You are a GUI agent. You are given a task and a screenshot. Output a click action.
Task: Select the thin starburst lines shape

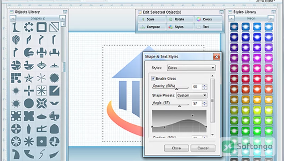(42, 78)
